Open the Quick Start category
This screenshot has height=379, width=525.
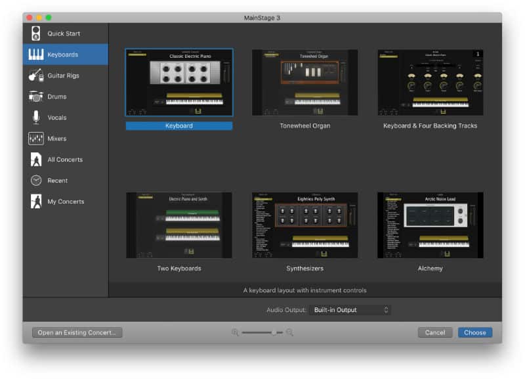(66, 33)
